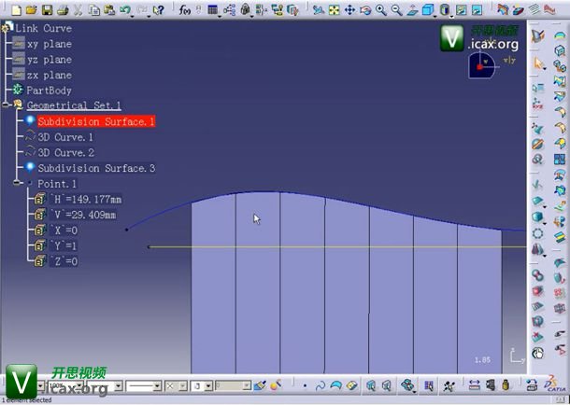Click the Undo arrow icon
Screen dimensions: 570x405
pyautogui.click(x=124, y=10)
